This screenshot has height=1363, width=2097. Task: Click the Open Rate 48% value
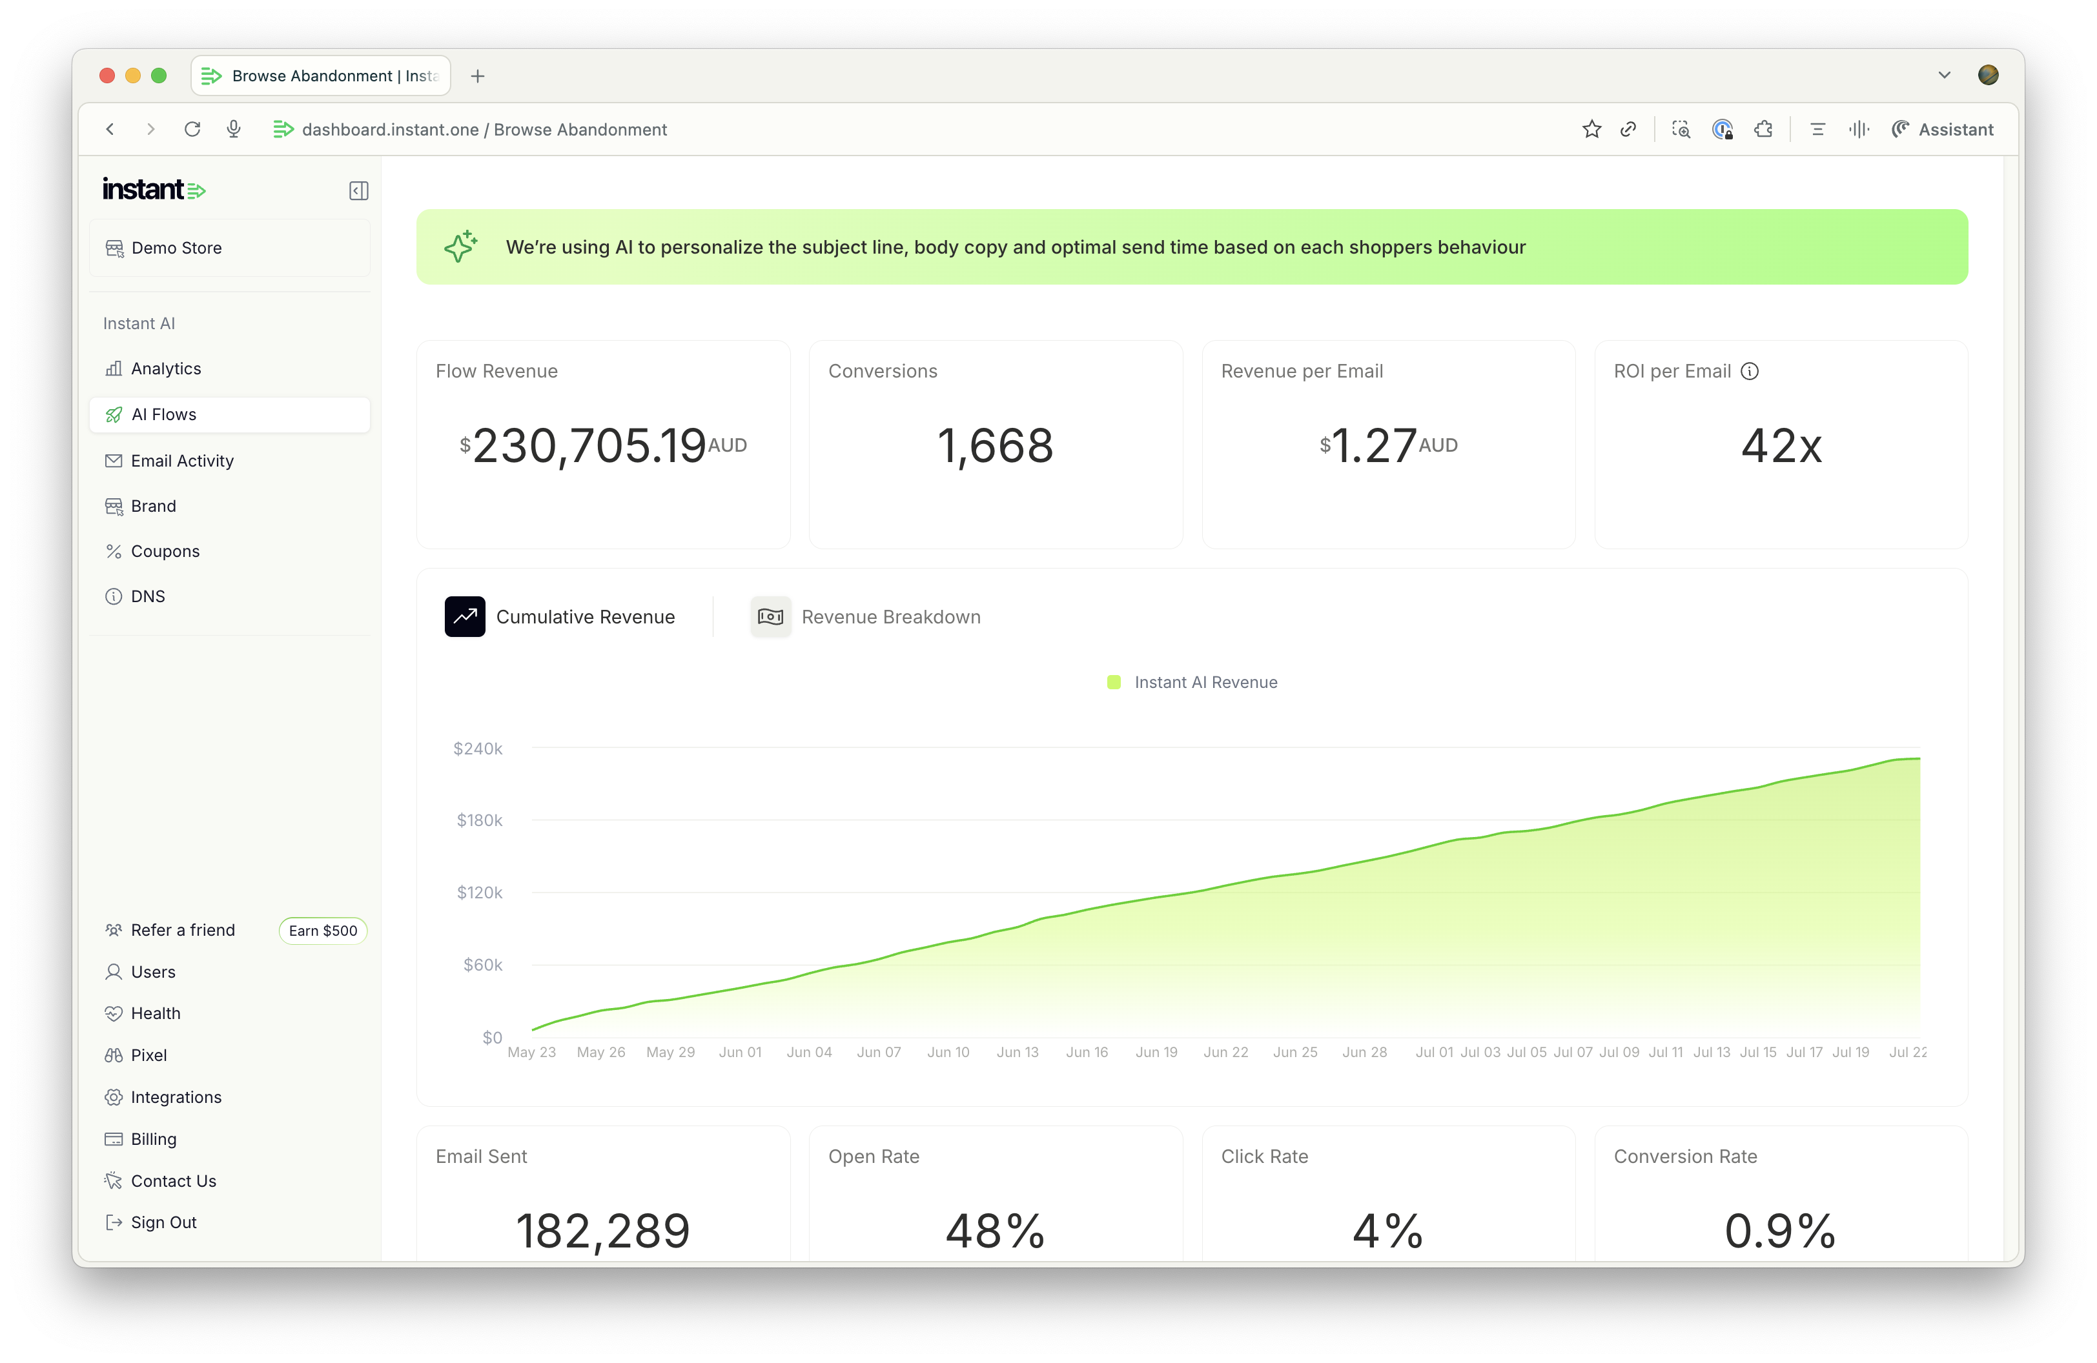click(x=996, y=1231)
